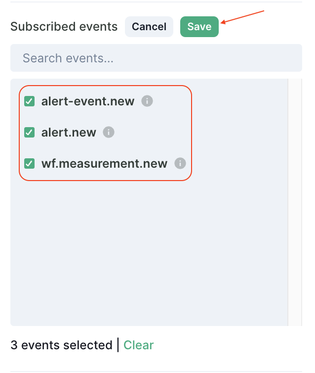Image resolution: width=315 pixels, height=373 pixels.
Task: Uncheck the alert-event.new checkbox
Action: (x=30, y=101)
